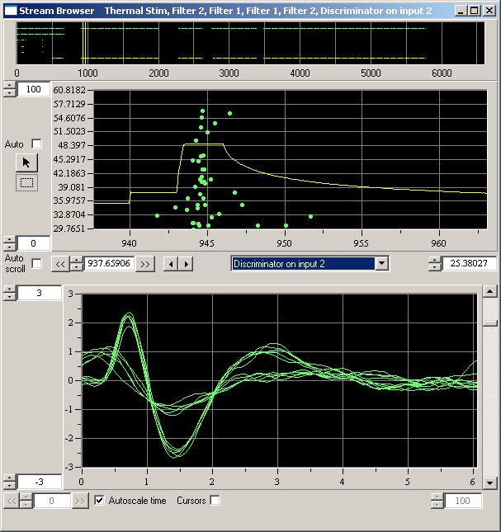Toggle the Auto scroll checkbox
Viewport: 501px width, 532px height.
tap(36, 264)
